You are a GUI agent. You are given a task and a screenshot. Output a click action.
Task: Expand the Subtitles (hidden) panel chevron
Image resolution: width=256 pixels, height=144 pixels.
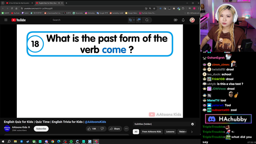click(192, 124)
